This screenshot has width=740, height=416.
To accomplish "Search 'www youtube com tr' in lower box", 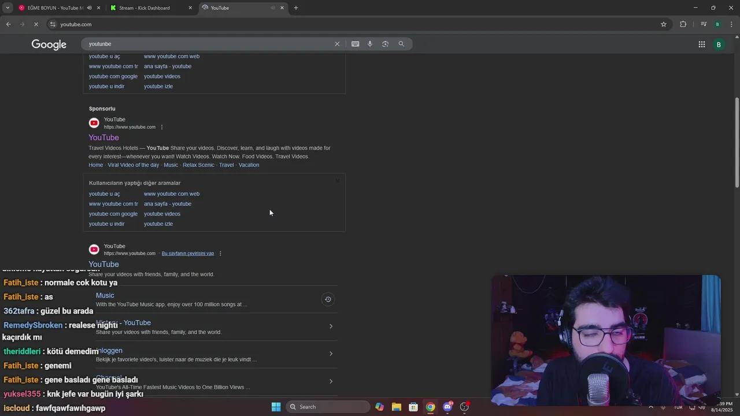I will click(x=113, y=204).
